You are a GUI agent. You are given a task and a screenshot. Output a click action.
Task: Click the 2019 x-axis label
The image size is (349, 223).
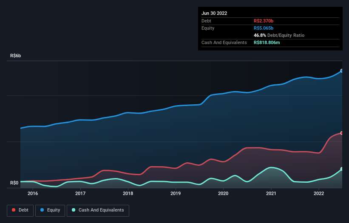pyautogui.click(x=176, y=193)
